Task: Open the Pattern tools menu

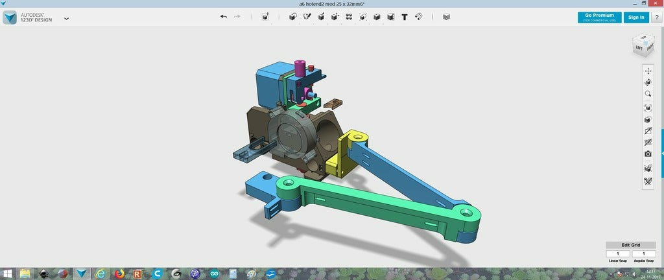Action: [x=349, y=17]
